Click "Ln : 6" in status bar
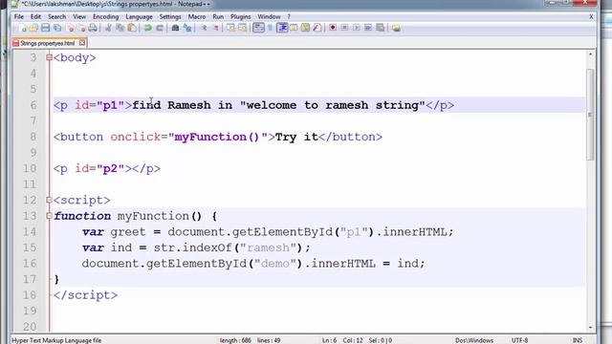Viewport: 612px width, 344px height. 329,340
